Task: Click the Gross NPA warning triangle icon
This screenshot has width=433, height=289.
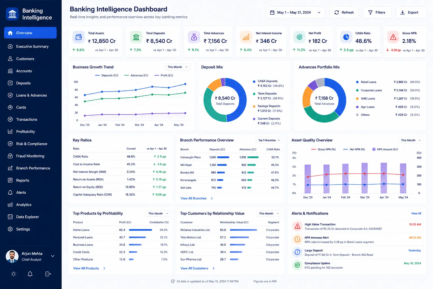Action: [x=393, y=37]
